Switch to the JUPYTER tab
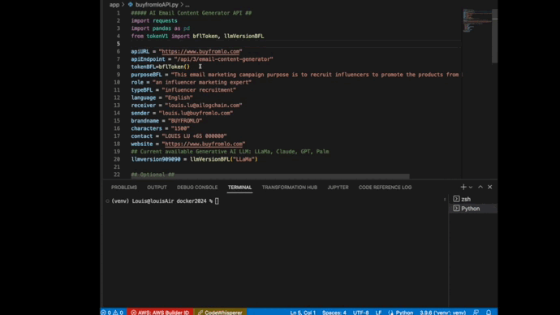560x315 pixels. click(x=338, y=188)
